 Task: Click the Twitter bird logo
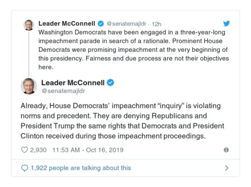pyautogui.click(x=226, y=24)
